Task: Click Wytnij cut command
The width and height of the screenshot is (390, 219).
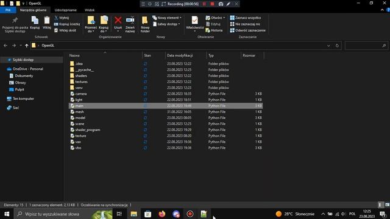Action: point(62,18)
